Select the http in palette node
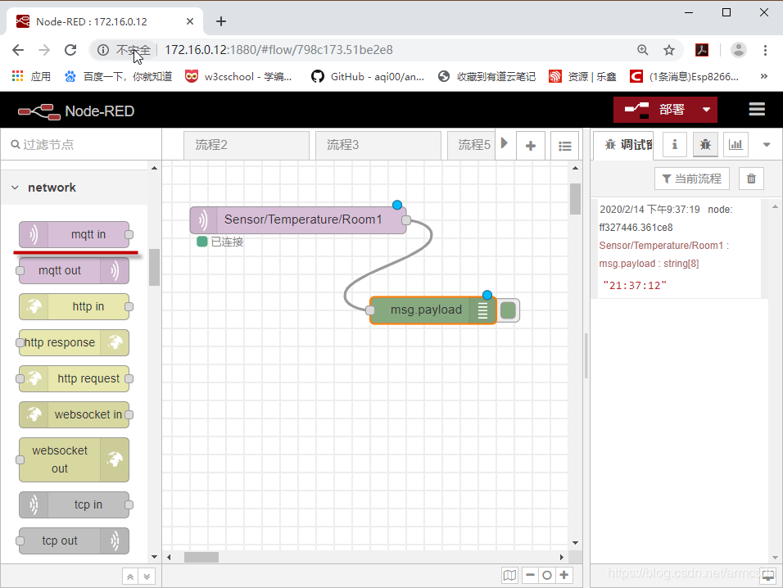The image size is (783, 588). 74,306
